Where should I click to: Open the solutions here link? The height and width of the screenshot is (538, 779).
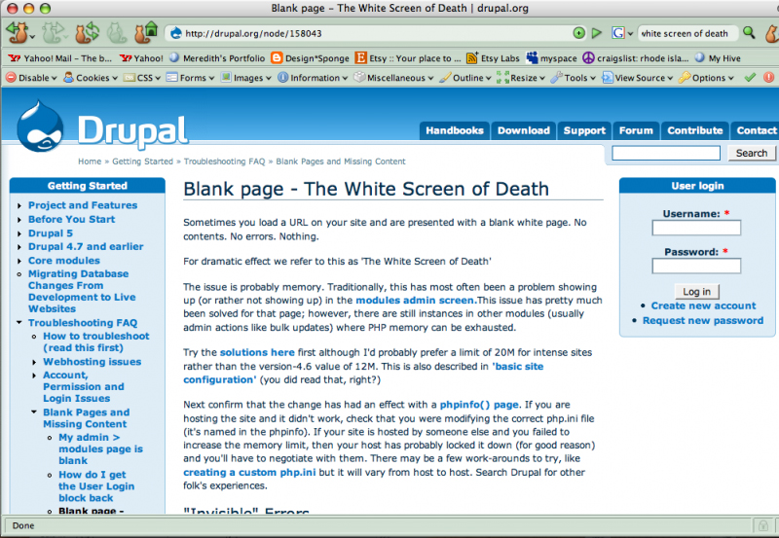[257, 352]
